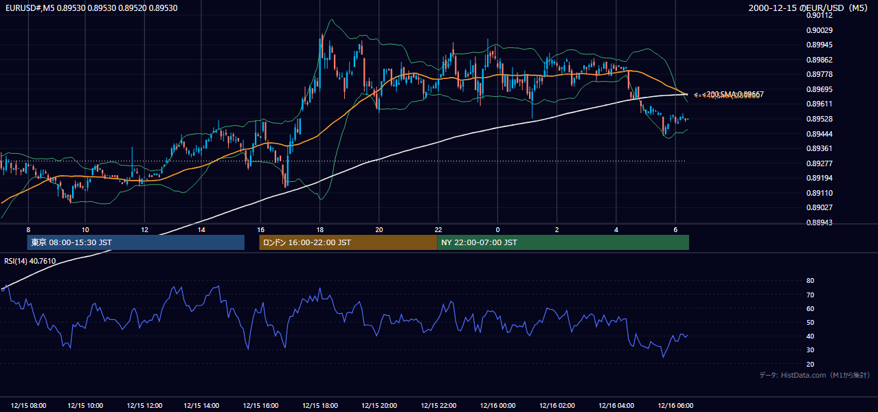Click price axis label 0.89277

pyautogui.click(x=820, y=163)
